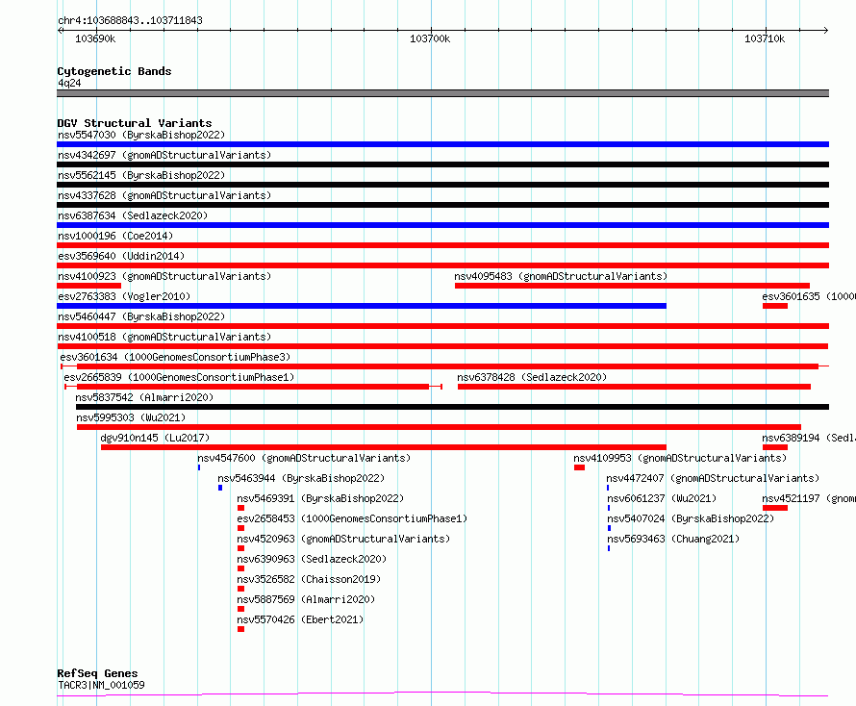The image size is (856, 706).
Task: Select the gray 4q24 band bar
Action: pos(442,93)
